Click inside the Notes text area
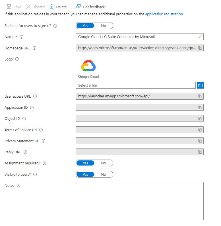The height and width of the screenshot is (226, 221). 139,201
